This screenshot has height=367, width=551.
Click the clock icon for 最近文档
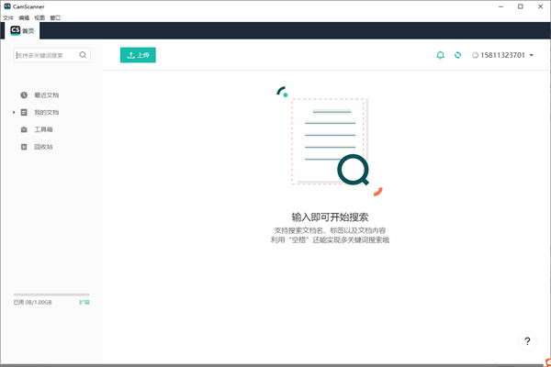(x=24, y=95)
